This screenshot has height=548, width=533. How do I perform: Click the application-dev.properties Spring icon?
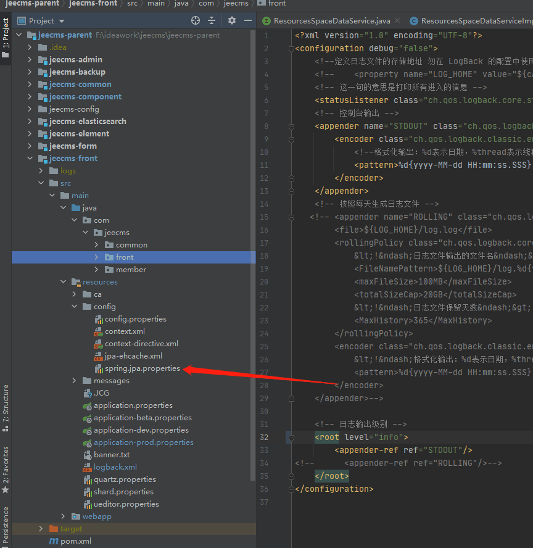coord(88,430)
